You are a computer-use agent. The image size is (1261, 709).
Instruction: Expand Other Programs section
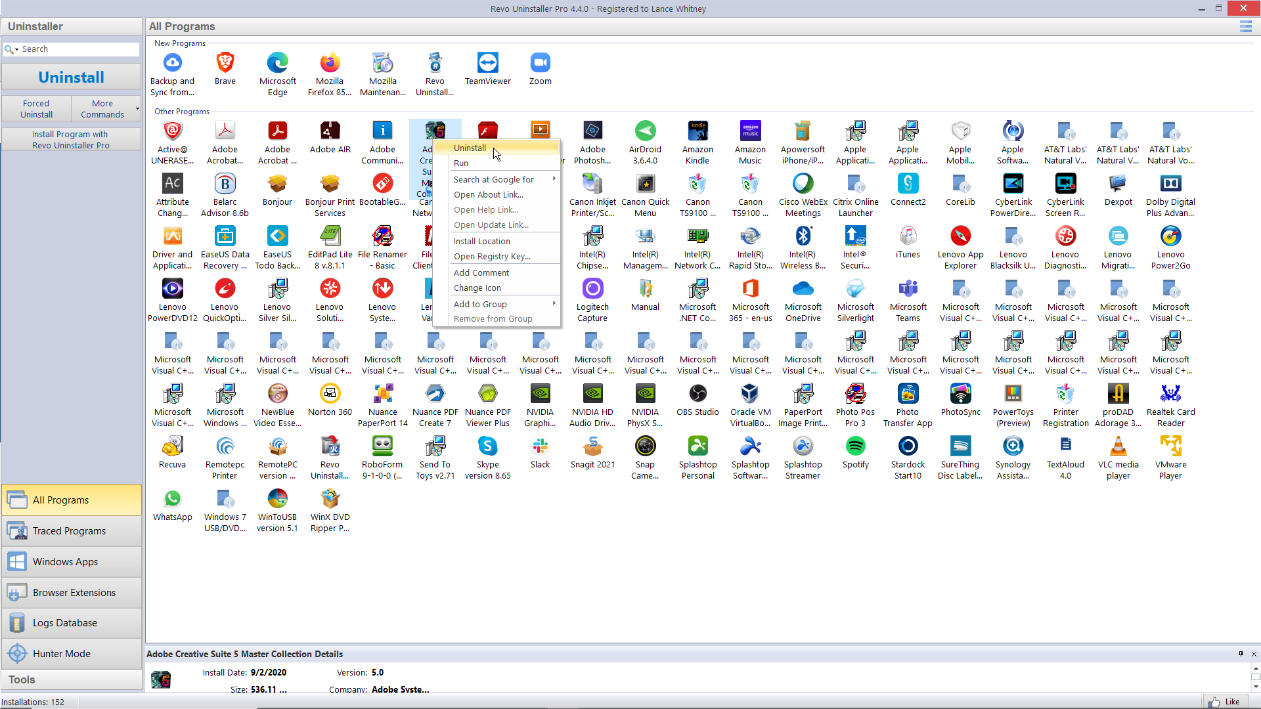[182, 111]
